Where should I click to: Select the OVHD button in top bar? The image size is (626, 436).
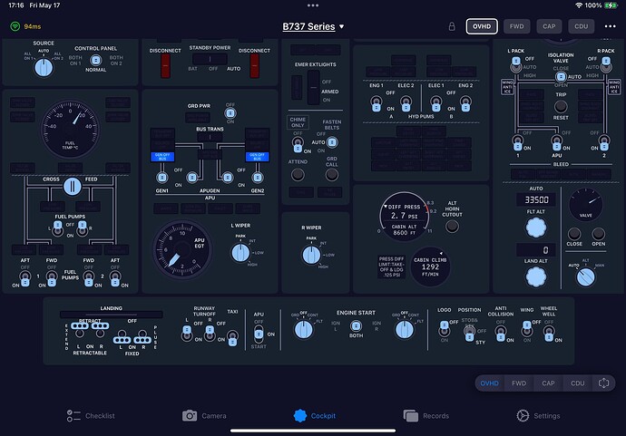(x=482, y=26)
